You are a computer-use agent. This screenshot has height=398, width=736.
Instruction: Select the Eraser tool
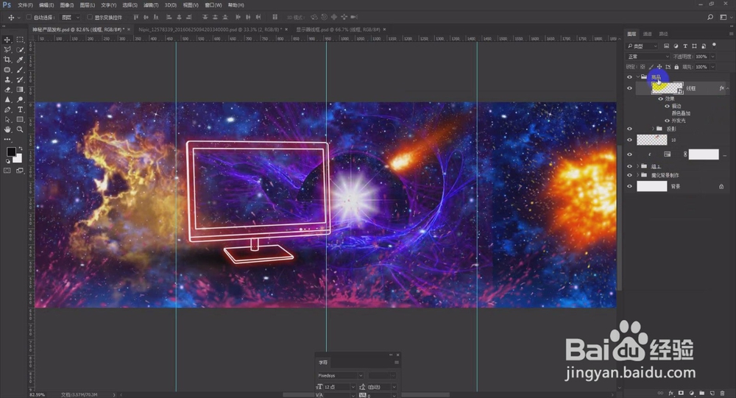point(7,90)
